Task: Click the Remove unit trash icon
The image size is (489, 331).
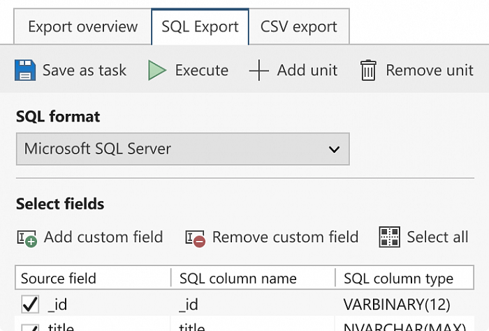Action: tap(368, 70)
